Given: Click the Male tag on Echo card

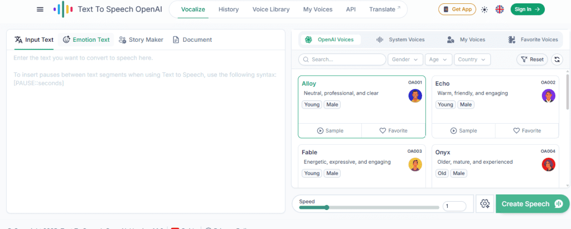Looking at the screenshot, I should coord(466,105).
